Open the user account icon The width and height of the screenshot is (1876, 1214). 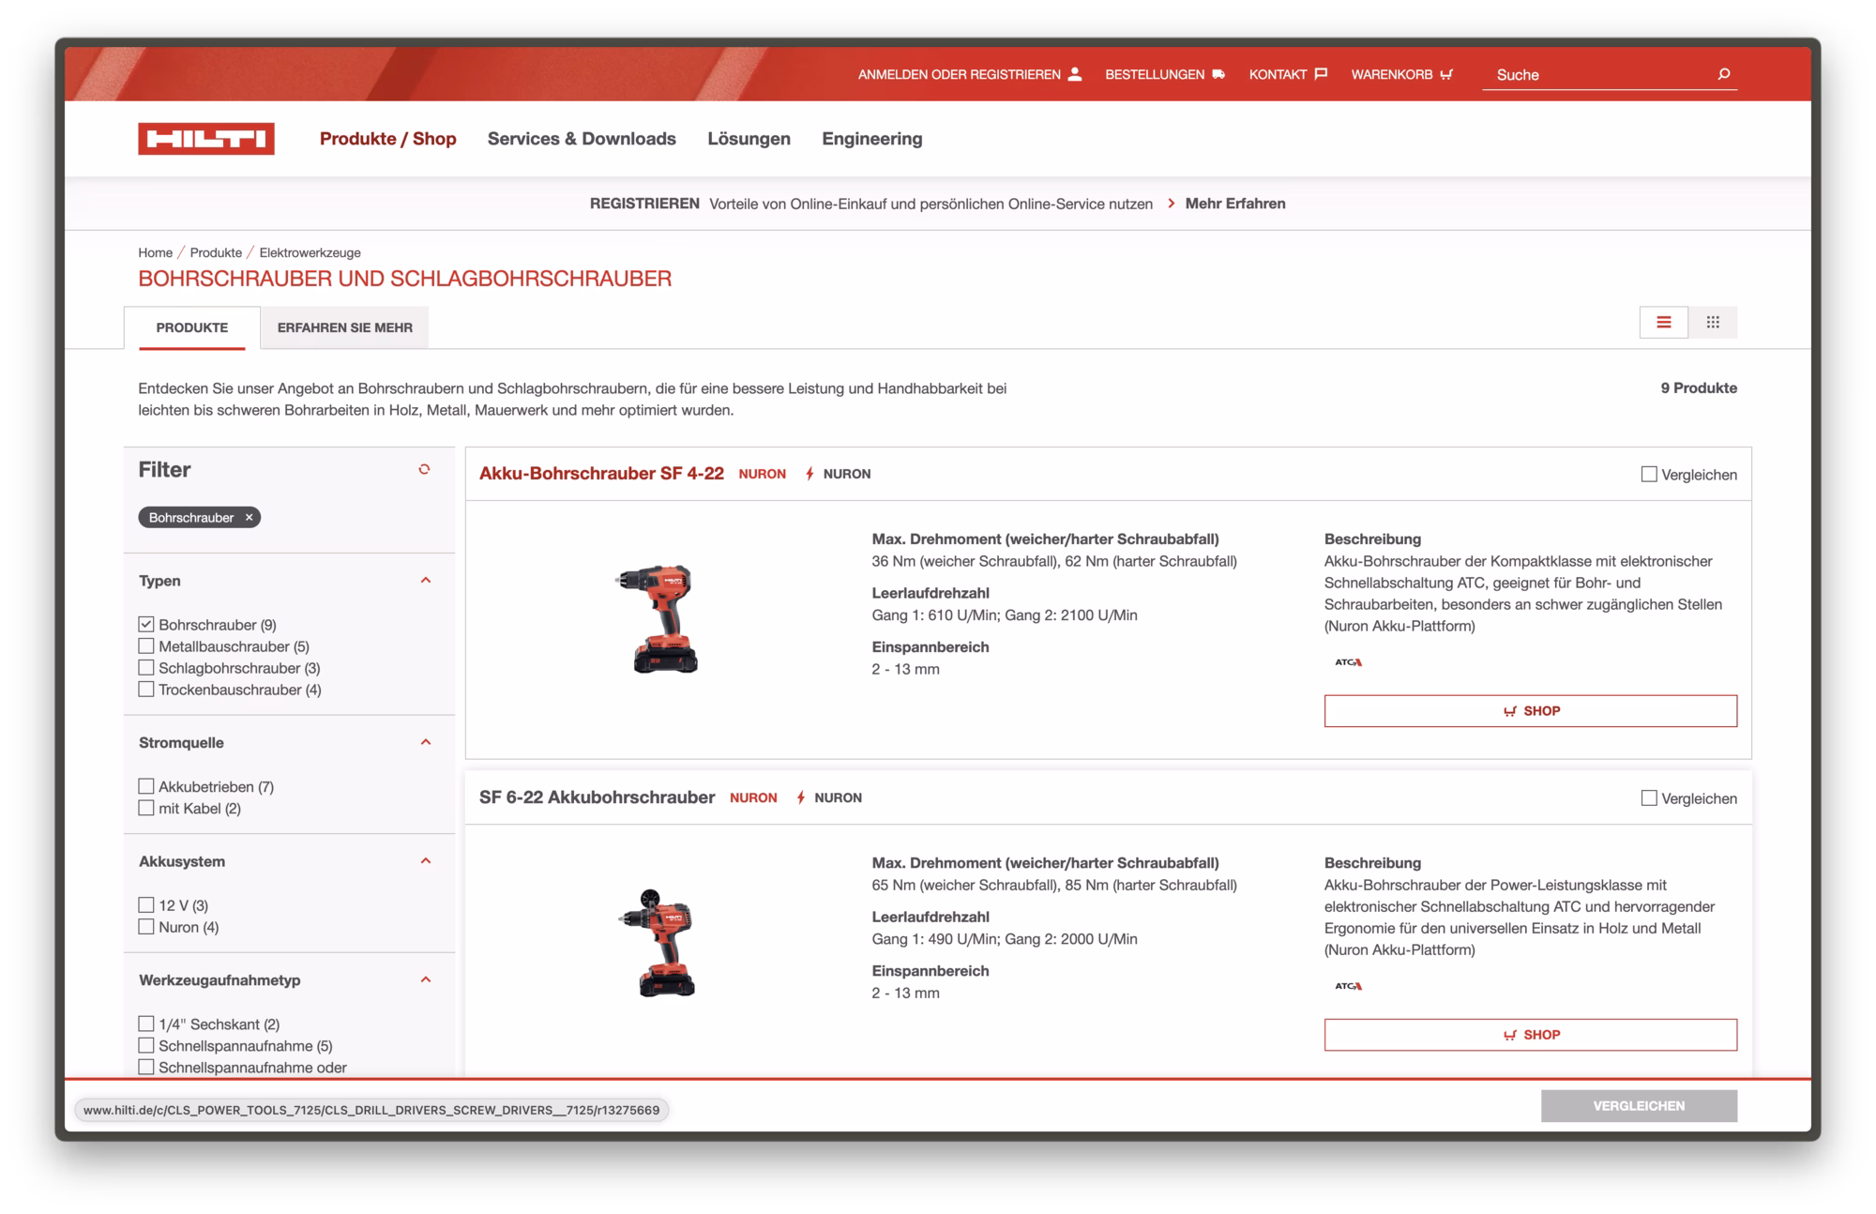(x=1075, y=74)
